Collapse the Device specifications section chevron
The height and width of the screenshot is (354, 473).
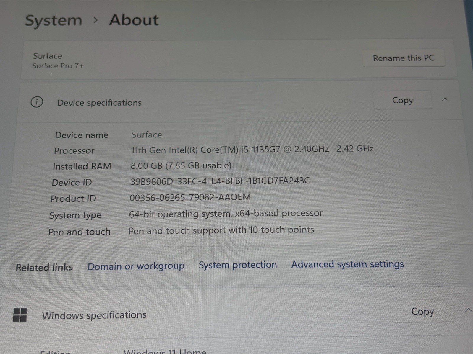tap(445, 100)
